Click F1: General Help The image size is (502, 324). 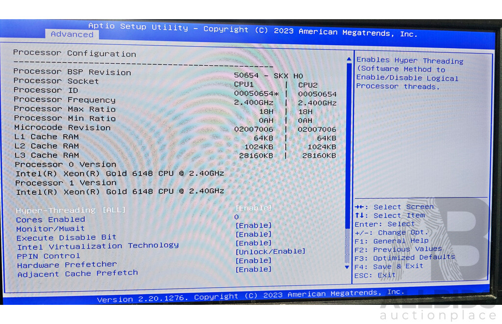pyautogui.click(x=392, y=241)
